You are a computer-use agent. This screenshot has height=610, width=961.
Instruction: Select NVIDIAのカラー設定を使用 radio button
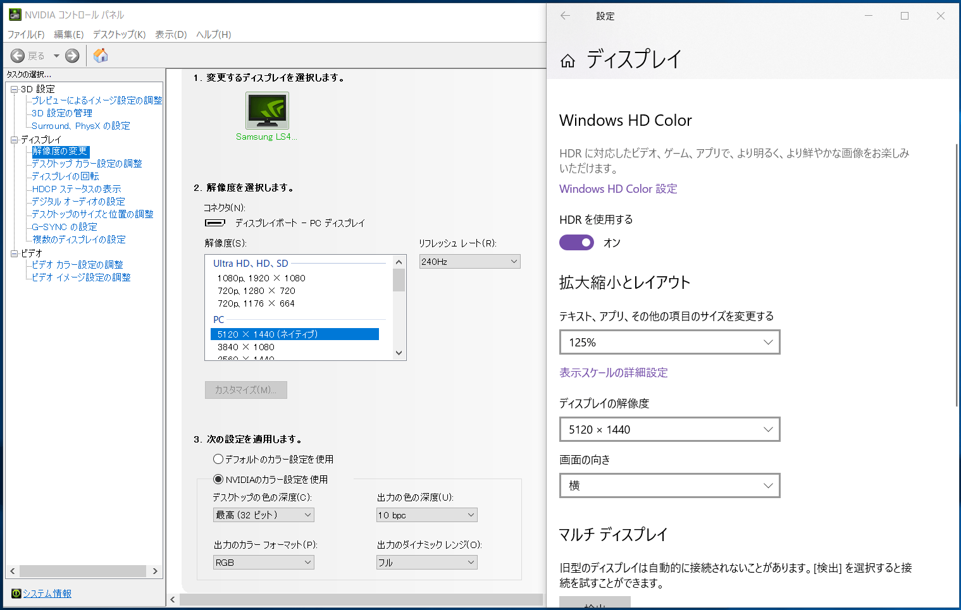click(x=218, y=479)
